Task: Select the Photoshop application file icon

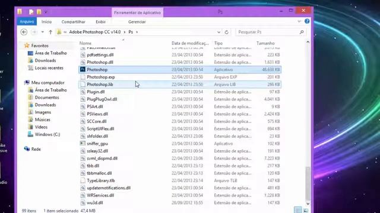Action: (x=83, y=70)
